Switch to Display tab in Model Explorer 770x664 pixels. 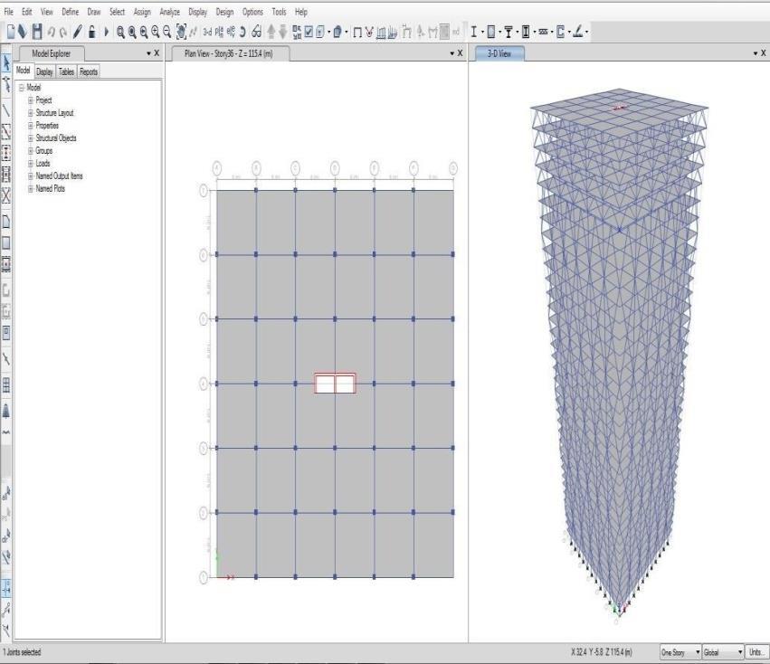[x=44, y=71]
